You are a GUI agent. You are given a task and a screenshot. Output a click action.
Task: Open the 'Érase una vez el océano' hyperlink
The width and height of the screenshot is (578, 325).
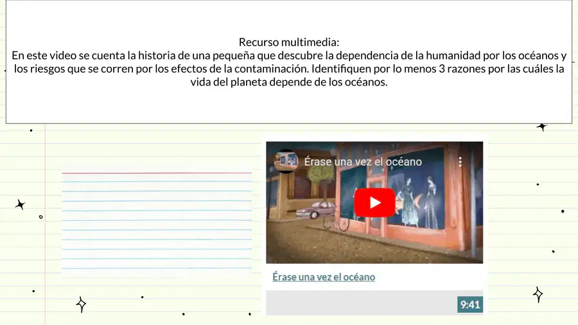pos(324,277)
